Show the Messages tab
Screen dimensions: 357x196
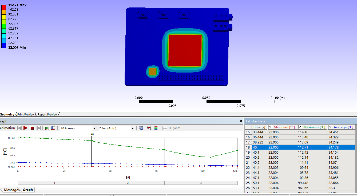point(12,190)
